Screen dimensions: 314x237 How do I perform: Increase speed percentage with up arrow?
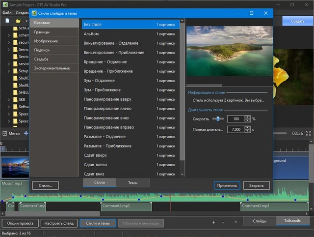(247, 117)
